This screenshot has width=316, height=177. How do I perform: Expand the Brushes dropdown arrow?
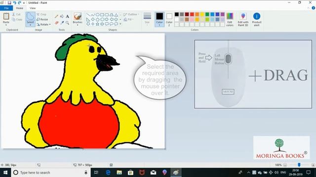78,25
